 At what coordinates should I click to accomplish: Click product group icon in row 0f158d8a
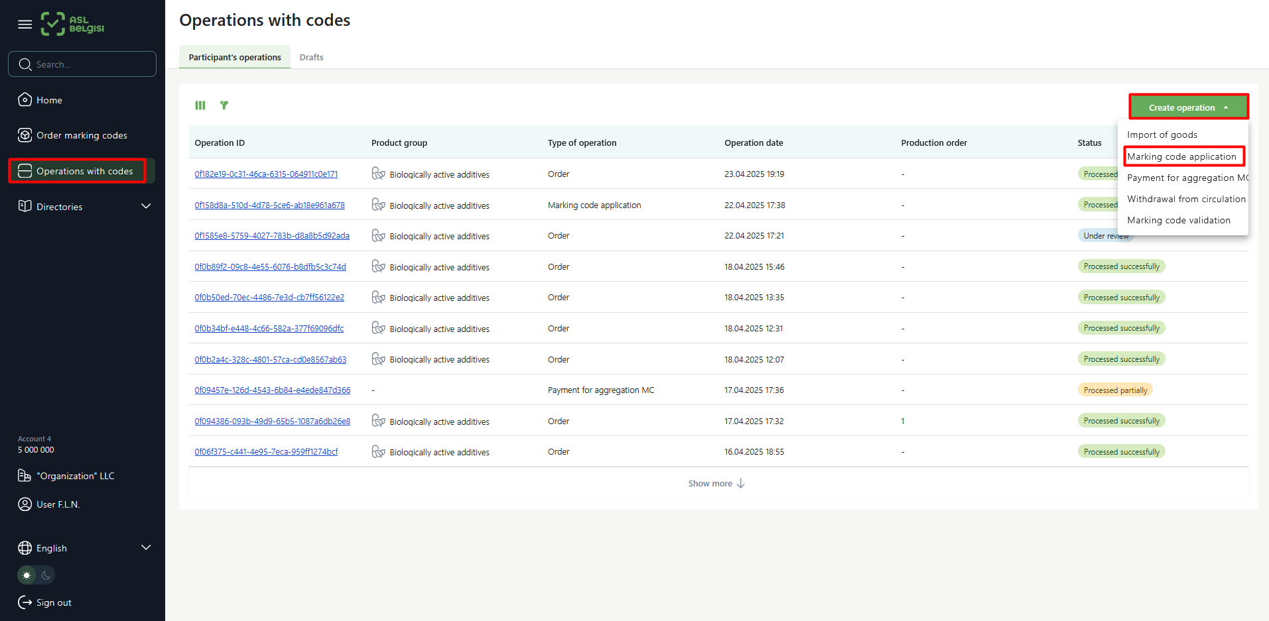click(378, 205)
